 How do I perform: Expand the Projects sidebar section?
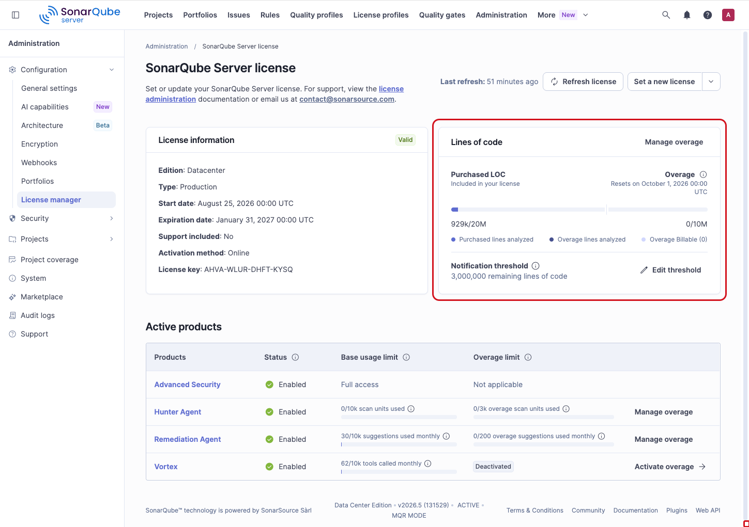click(x=112, y=239)
